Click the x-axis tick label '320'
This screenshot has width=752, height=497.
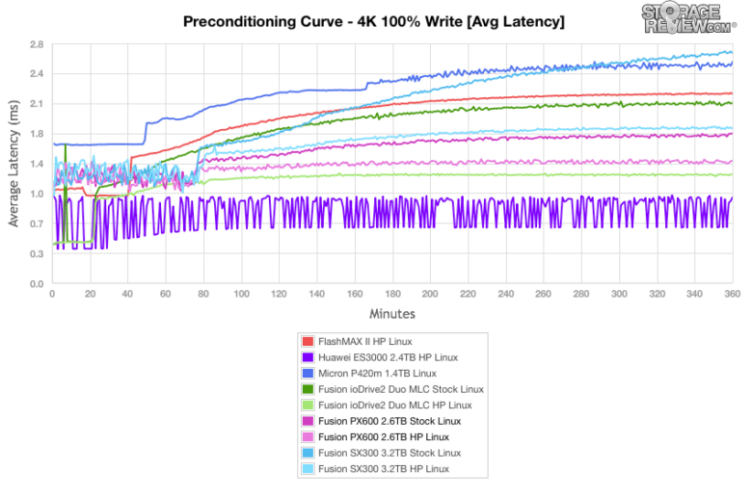[658, 294]
